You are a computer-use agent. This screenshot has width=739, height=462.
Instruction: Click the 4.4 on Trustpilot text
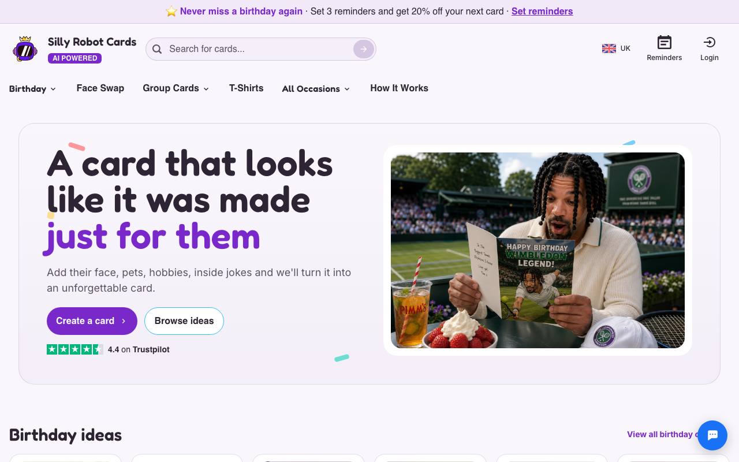pyautogui.click(x=139, y=349)
